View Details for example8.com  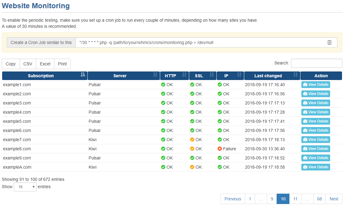coord(315,149)
